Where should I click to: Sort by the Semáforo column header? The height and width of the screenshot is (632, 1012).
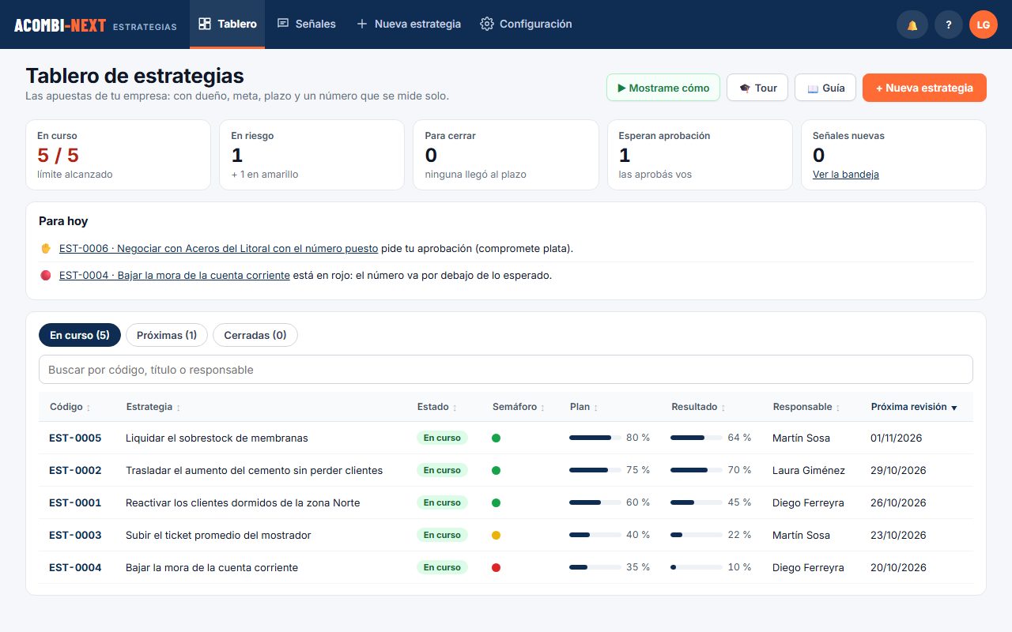click(x=519, y=407)
